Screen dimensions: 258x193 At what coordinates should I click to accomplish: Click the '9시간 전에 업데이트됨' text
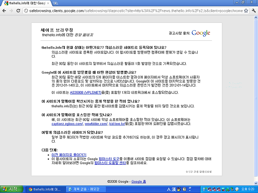pos(199,172)
